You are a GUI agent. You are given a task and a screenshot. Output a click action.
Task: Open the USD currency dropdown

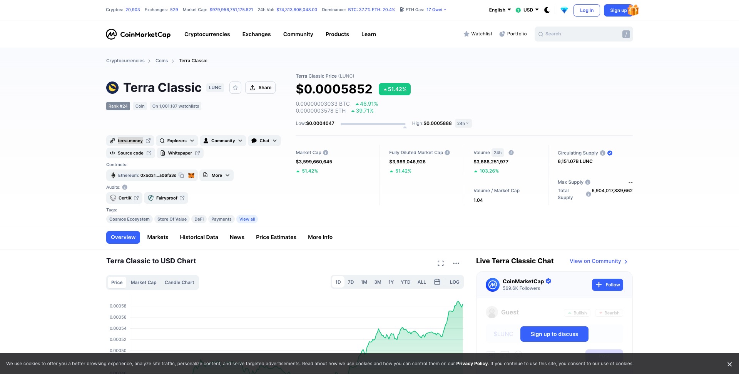527,10
